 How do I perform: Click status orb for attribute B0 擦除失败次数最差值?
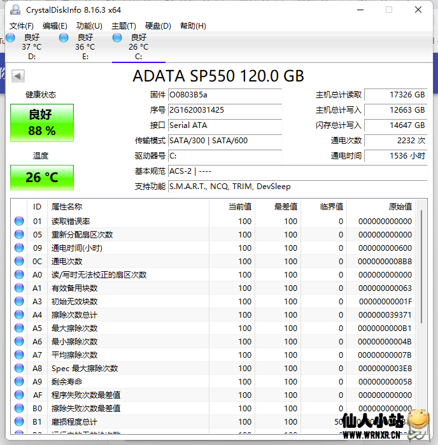click(19, 408)
